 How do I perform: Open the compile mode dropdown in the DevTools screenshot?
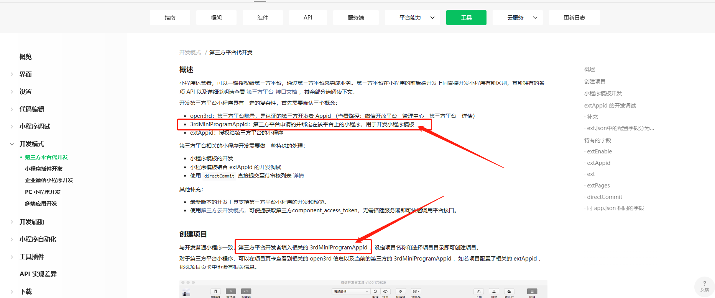click(x=351, y=291)
